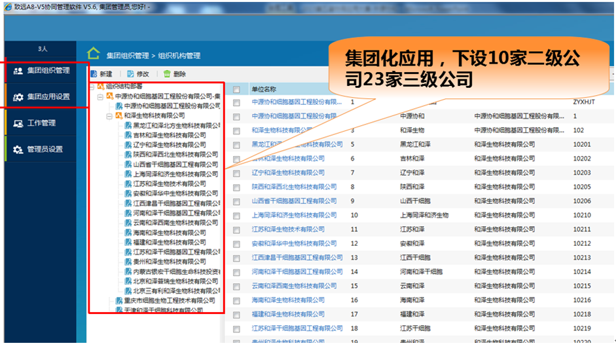Check the box for 辽宁和泽生物科技有限公司 row
Image resolution: width=616 pixels, height=352 pixels.
237,173
